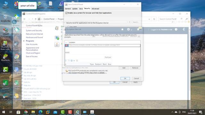Click Add in Exception Site List
205x115 pixels.
point(124,68)
